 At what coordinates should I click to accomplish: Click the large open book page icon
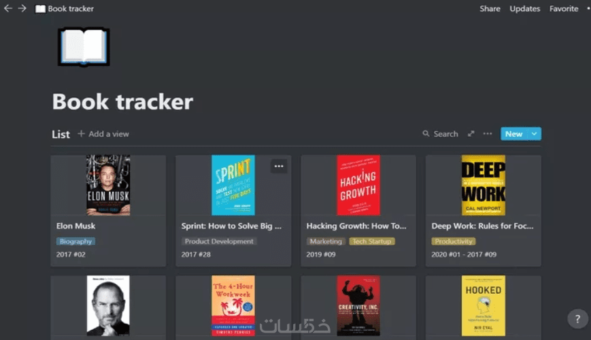tap(84, 47)
